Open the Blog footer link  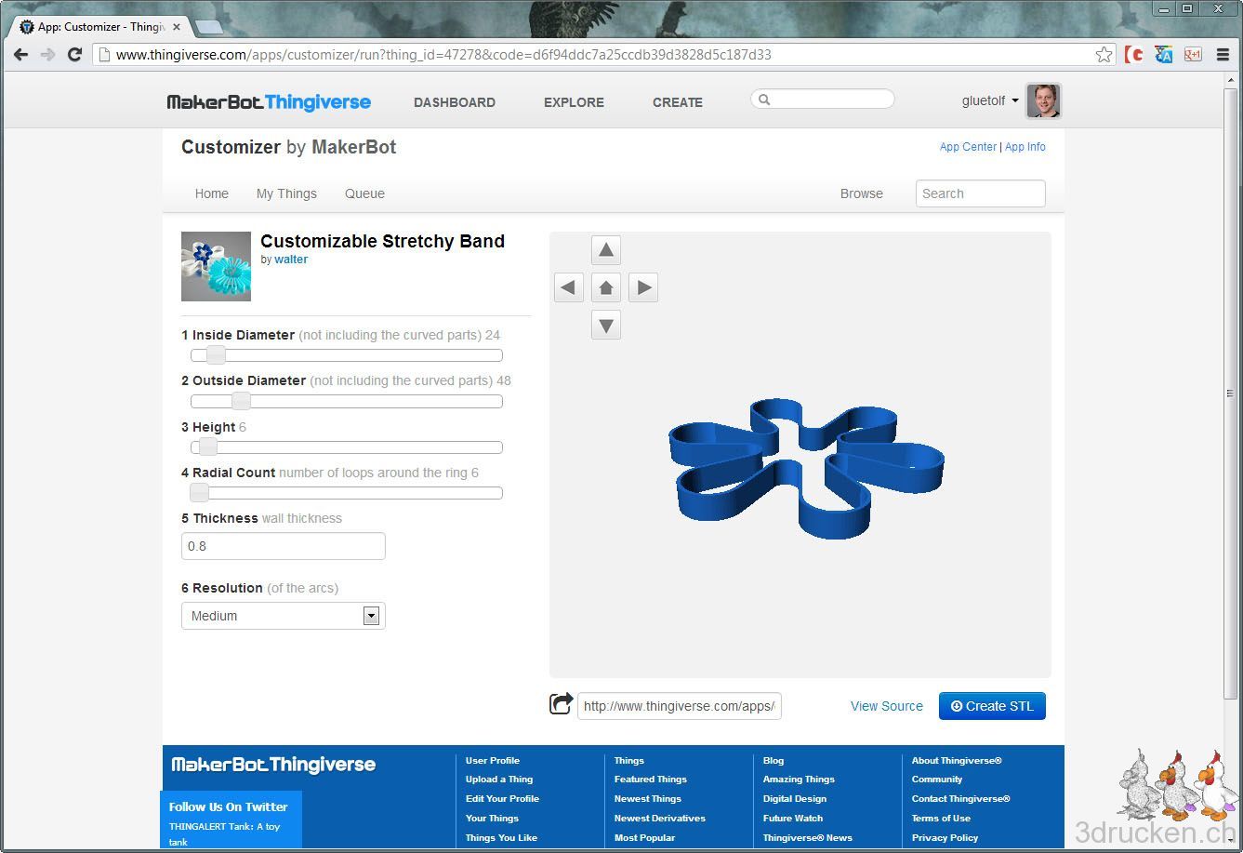774,761
